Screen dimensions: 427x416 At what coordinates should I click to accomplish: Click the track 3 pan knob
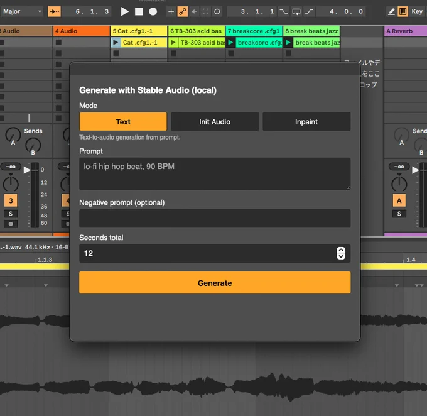click(11, 183)
